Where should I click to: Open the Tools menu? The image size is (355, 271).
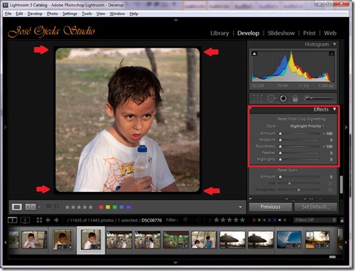pyautogui.click(x=86, y=14)
